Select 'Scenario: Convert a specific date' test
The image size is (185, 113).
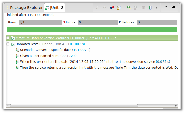click(x=46, y=50)
